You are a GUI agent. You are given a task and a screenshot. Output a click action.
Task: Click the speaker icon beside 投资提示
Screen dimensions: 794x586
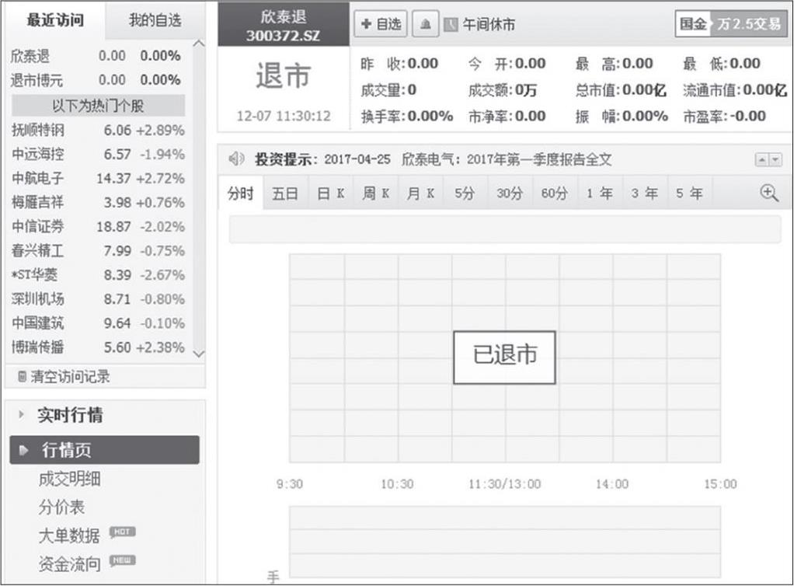click(x=236, y=160)
